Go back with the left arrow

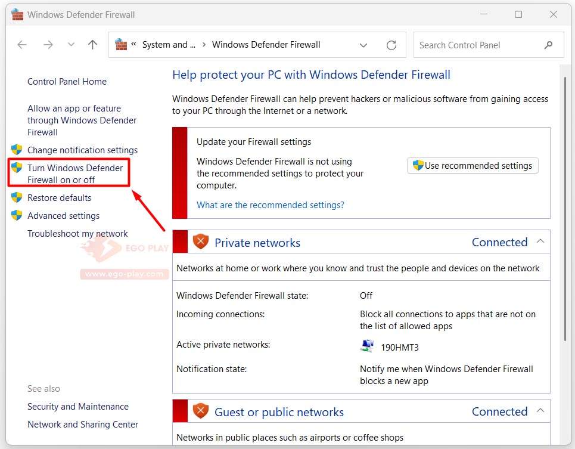coord(22,45)
